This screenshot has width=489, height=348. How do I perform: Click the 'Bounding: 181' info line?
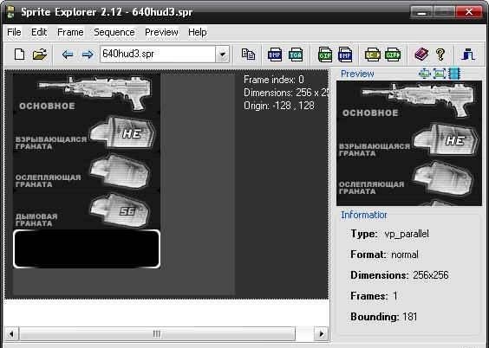[384, 317]
